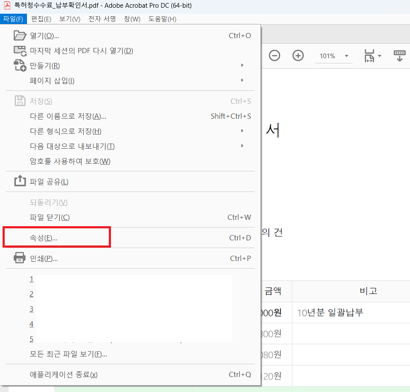Open the 도움말(H) menu
The image size is (410, 392).
click(162, 19)
